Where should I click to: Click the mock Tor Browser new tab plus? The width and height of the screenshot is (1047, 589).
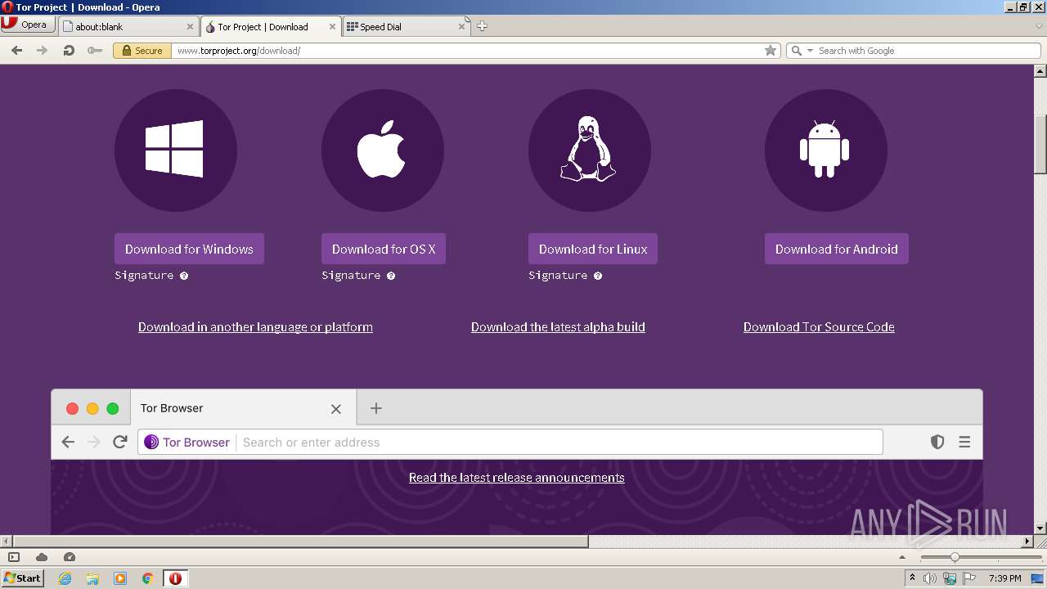click(x=376, y=408)
